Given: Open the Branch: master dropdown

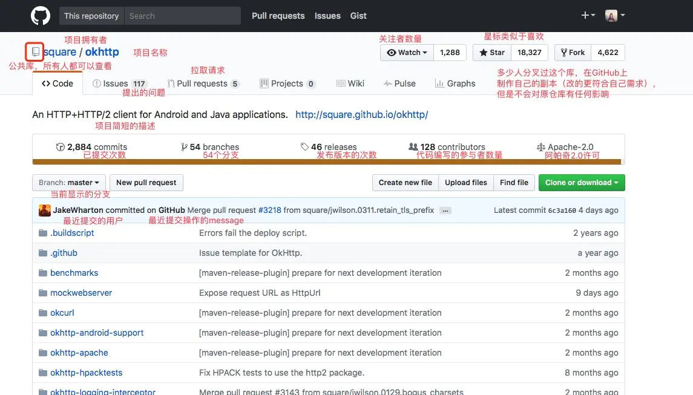Looking at the screenshot, I should pos(69,183).
